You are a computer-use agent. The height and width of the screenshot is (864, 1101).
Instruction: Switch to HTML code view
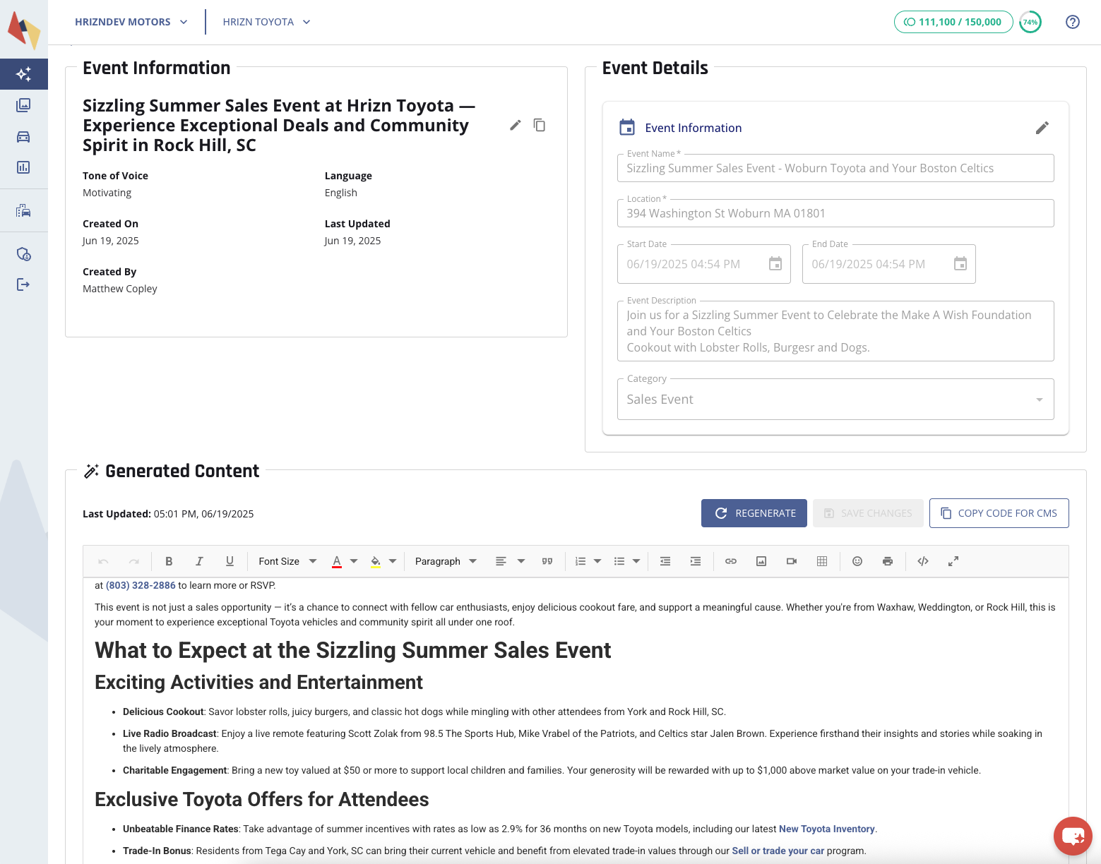[x=923, y=561]
